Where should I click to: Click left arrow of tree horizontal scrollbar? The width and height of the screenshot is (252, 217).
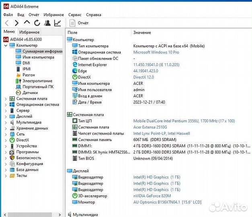(5, 215)
